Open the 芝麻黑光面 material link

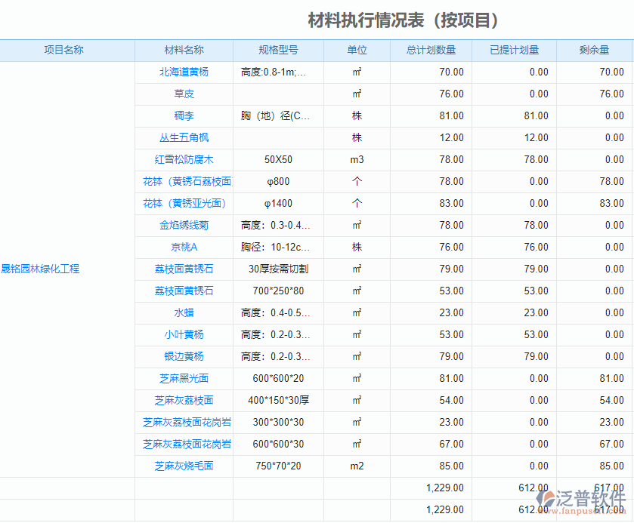pos(184,379)
